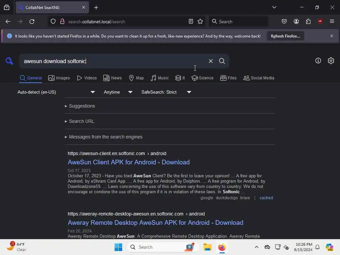340x255 pixels.
Task: Open Aweray Remote Desktop AweSun APK link
Action: (x=155, y=223)
